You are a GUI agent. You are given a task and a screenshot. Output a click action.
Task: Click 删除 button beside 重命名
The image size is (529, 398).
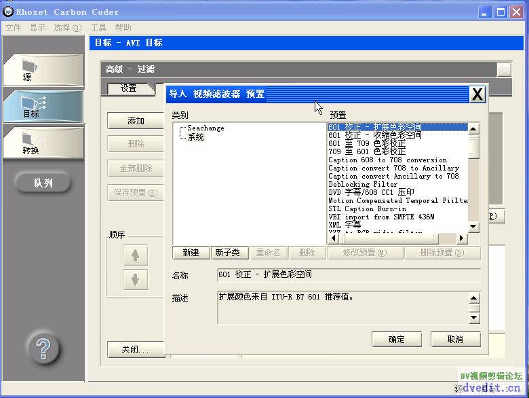click(307, 253)
